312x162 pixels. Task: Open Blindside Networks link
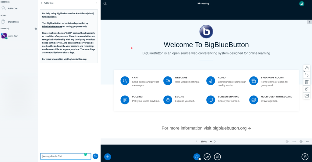pyautogui.click(x=52, y=26)
